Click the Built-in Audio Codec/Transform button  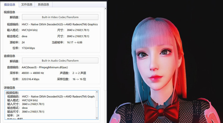[x=60, y=60]
